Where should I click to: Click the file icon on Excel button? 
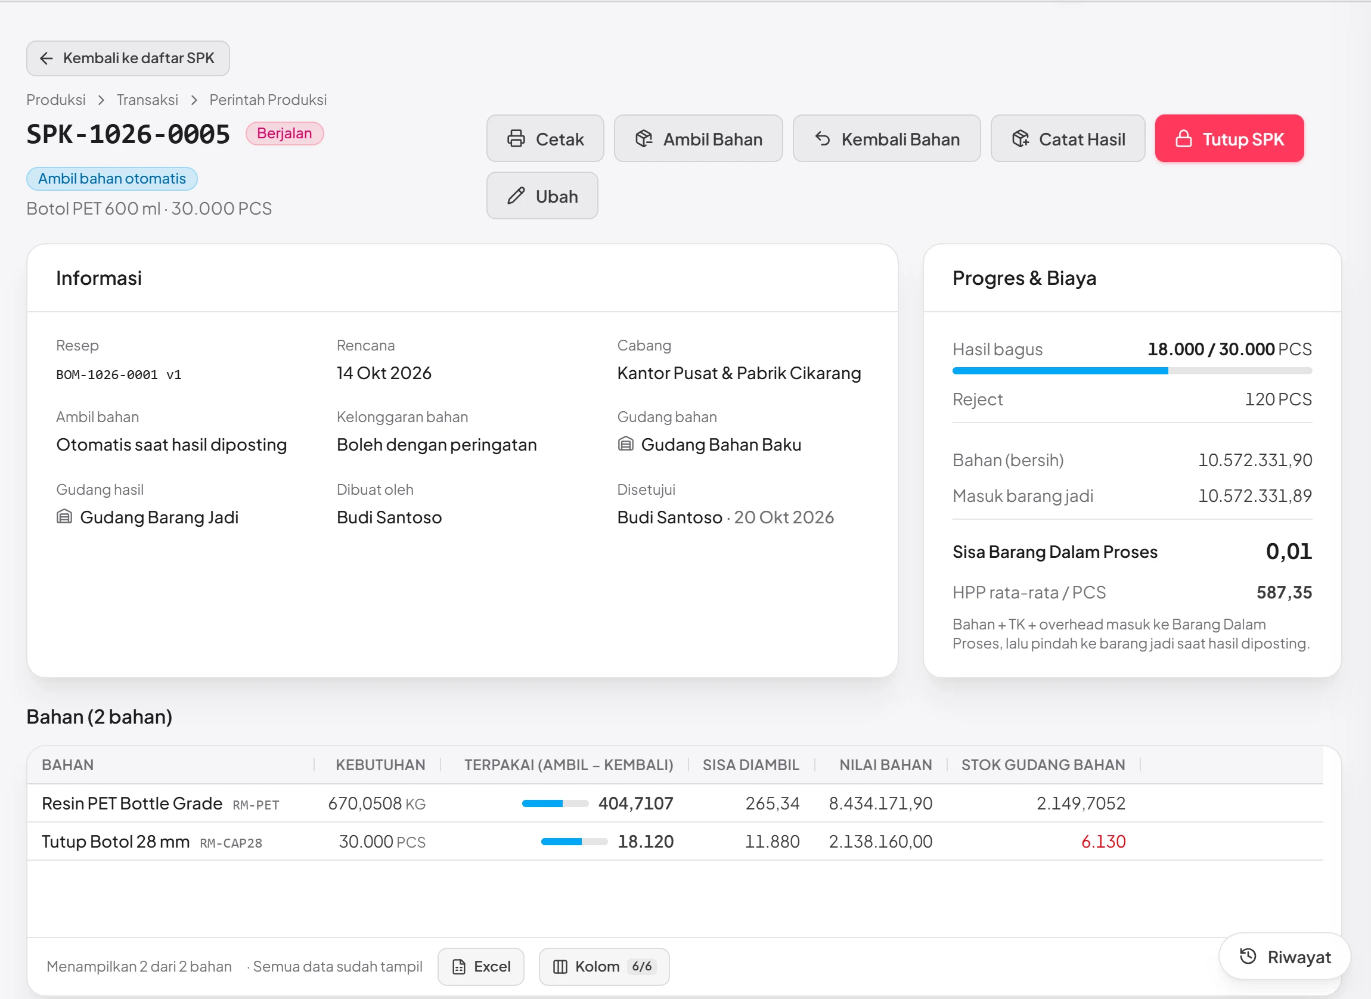click(459, 966)
